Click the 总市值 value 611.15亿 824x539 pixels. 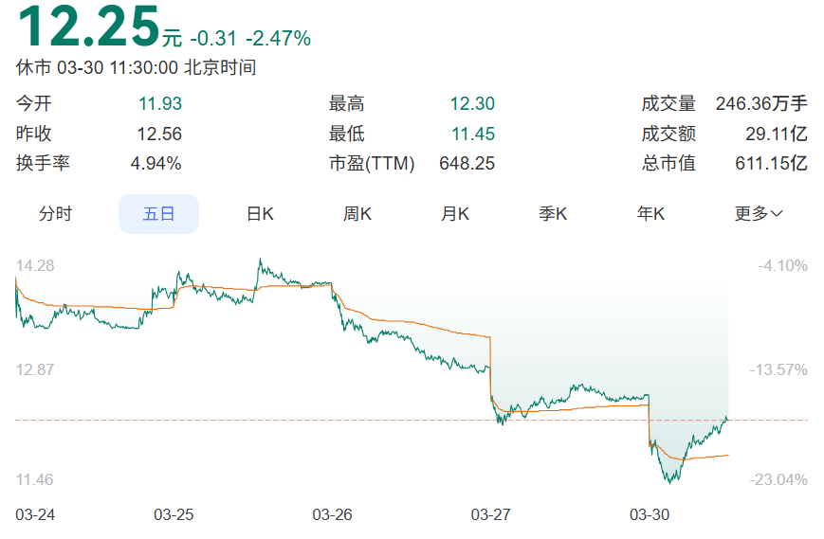click(x=771, y=163)
